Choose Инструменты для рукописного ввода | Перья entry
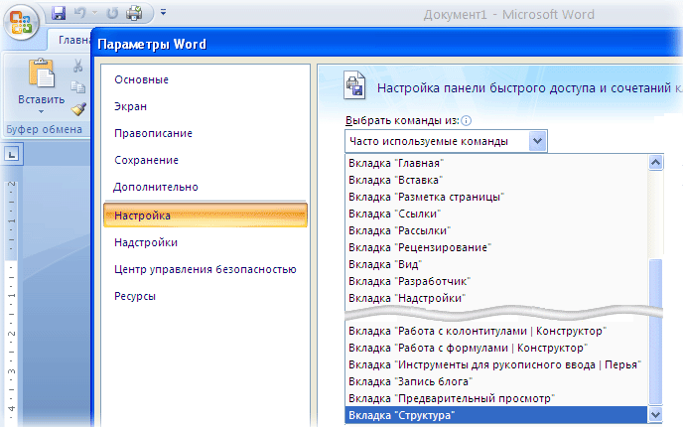 495,364
